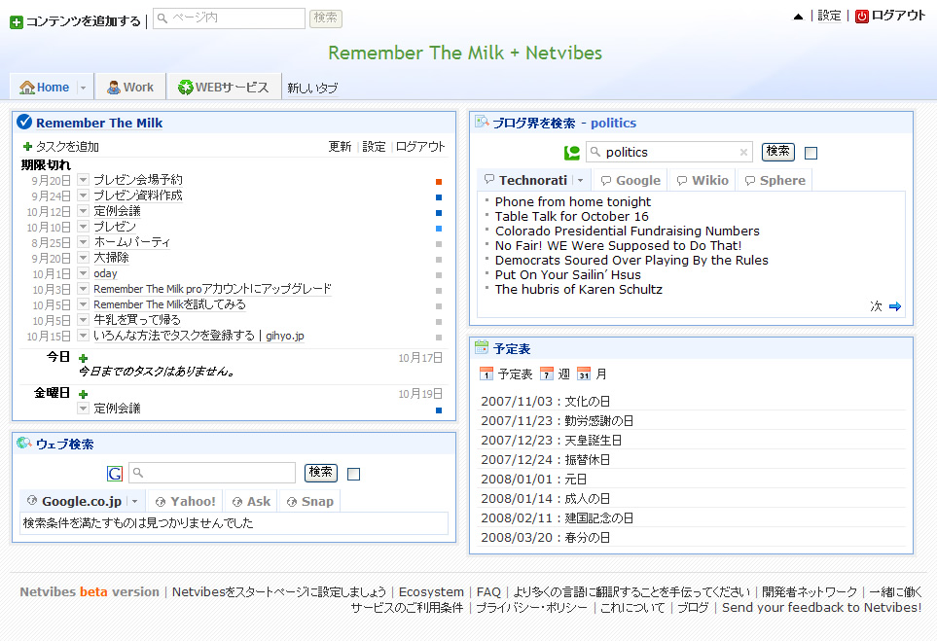Image resolution: width=937 pixels, height=641 pixels.
Task: Click the collapse header up-arrow icon
Action: (798, 17)
